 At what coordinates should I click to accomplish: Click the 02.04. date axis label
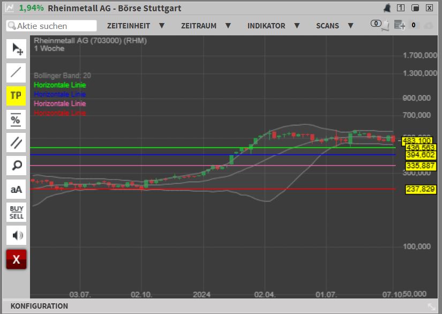pos(265,295)
